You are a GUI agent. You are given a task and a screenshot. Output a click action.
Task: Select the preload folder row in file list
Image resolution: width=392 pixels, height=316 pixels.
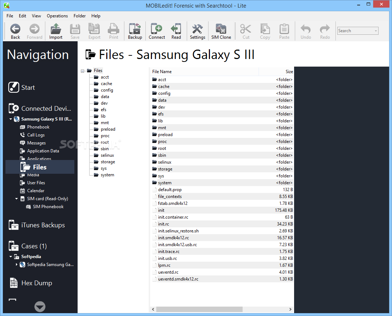222,135
